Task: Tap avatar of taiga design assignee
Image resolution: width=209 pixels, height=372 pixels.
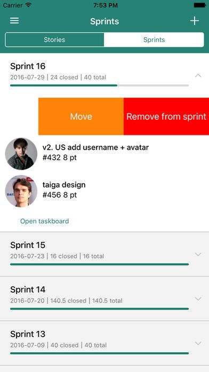Action: click(21, 191)
